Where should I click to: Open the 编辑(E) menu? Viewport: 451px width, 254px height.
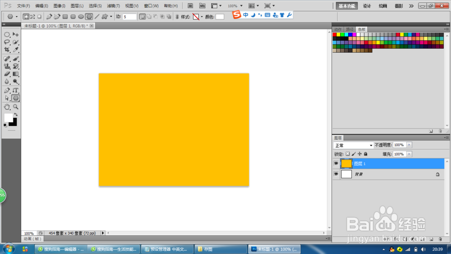coord(41,6)
